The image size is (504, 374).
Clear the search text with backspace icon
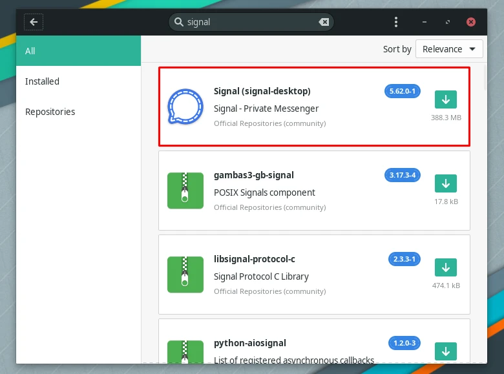(324, 22)
